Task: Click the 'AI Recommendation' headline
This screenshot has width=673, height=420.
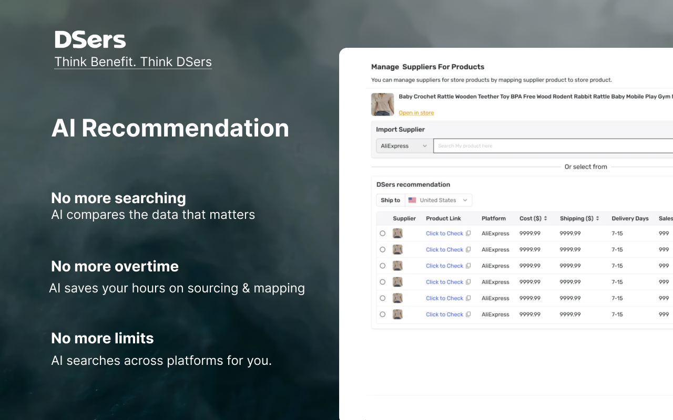Action: 170,129
